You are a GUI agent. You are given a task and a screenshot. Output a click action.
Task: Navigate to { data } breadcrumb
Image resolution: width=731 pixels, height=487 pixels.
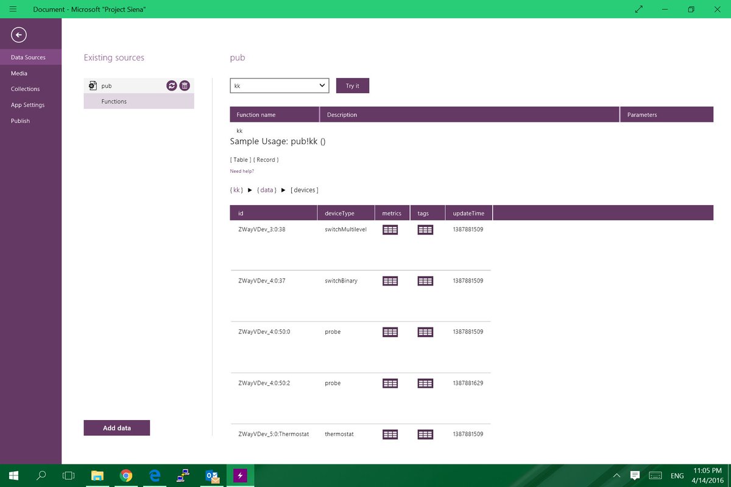pyautogui.click(x=266, y=190)
